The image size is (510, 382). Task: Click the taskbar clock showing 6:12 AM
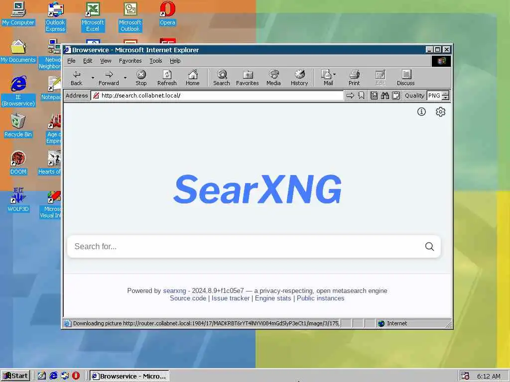pyautogui.click(x=489, y=376)
